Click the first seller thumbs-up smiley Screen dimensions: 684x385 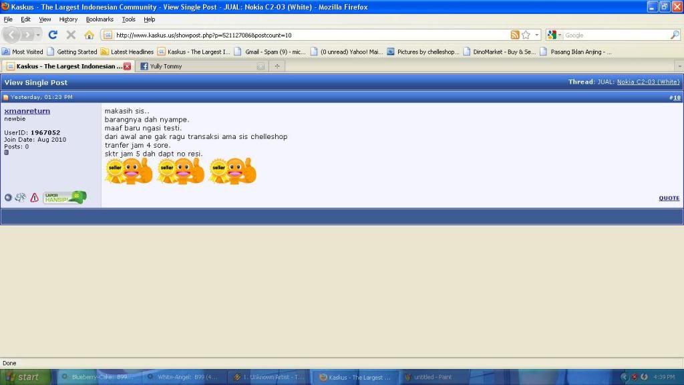pyautogui.click(x=129, y=170)
